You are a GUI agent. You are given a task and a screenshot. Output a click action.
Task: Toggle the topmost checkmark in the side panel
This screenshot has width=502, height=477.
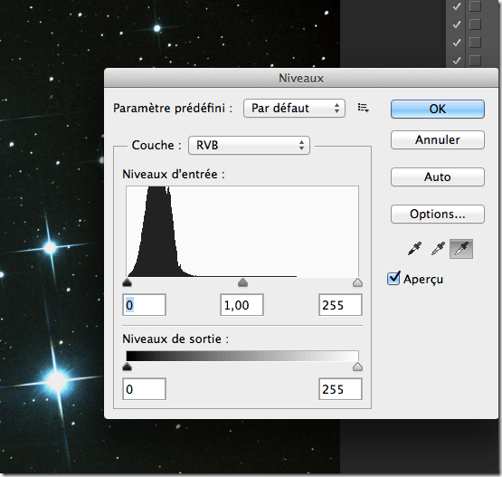[x=457, y=6]
